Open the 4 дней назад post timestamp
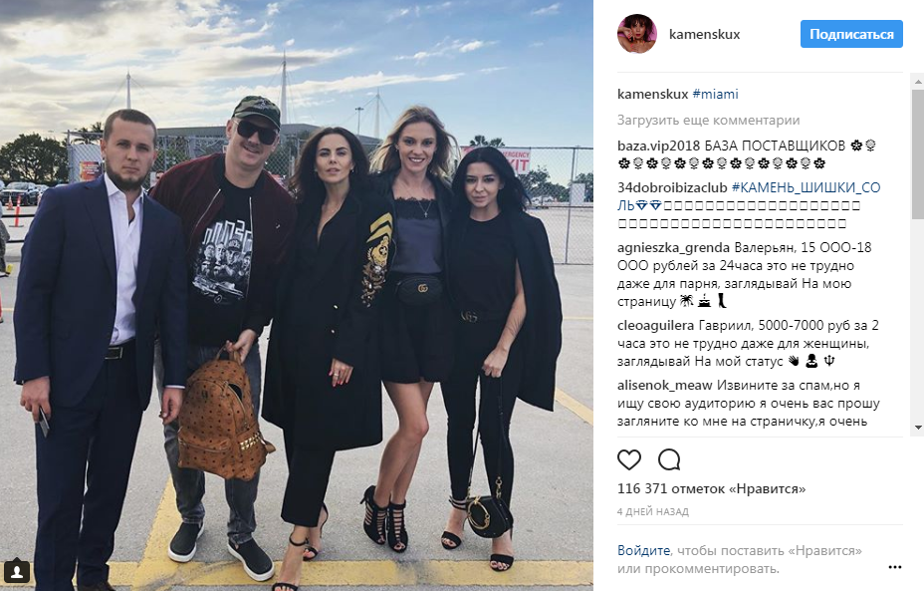 point(653,511)
